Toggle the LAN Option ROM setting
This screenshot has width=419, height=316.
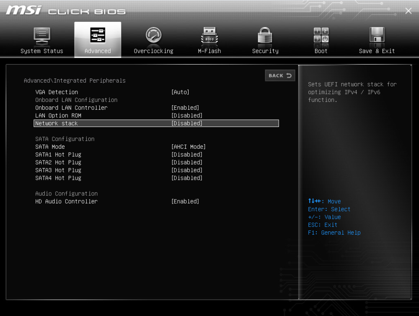pyautogui.click(x=58, y=116)
